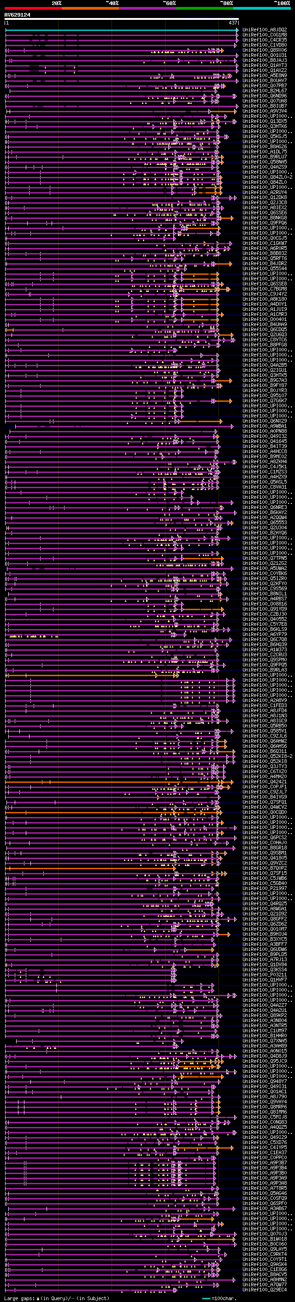This screenshot has width=295, height=1302.
Task: Select UniRef100_C4IYP5 entry
Action: 265,1148
